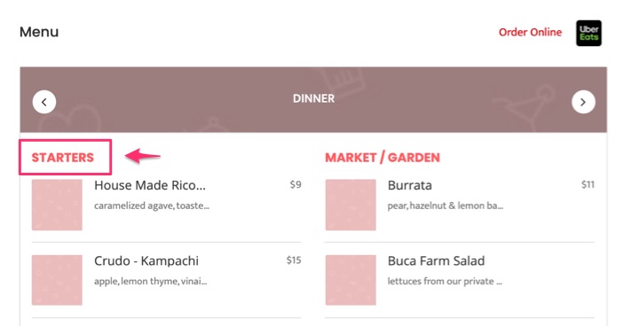
Task: Open the House Made Rico... item thumbnail
Action: 57,205
